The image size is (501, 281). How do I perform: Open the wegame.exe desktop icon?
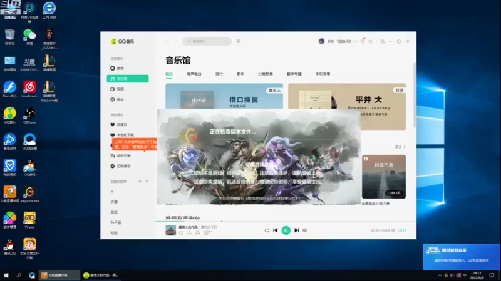tap(29, 194)
